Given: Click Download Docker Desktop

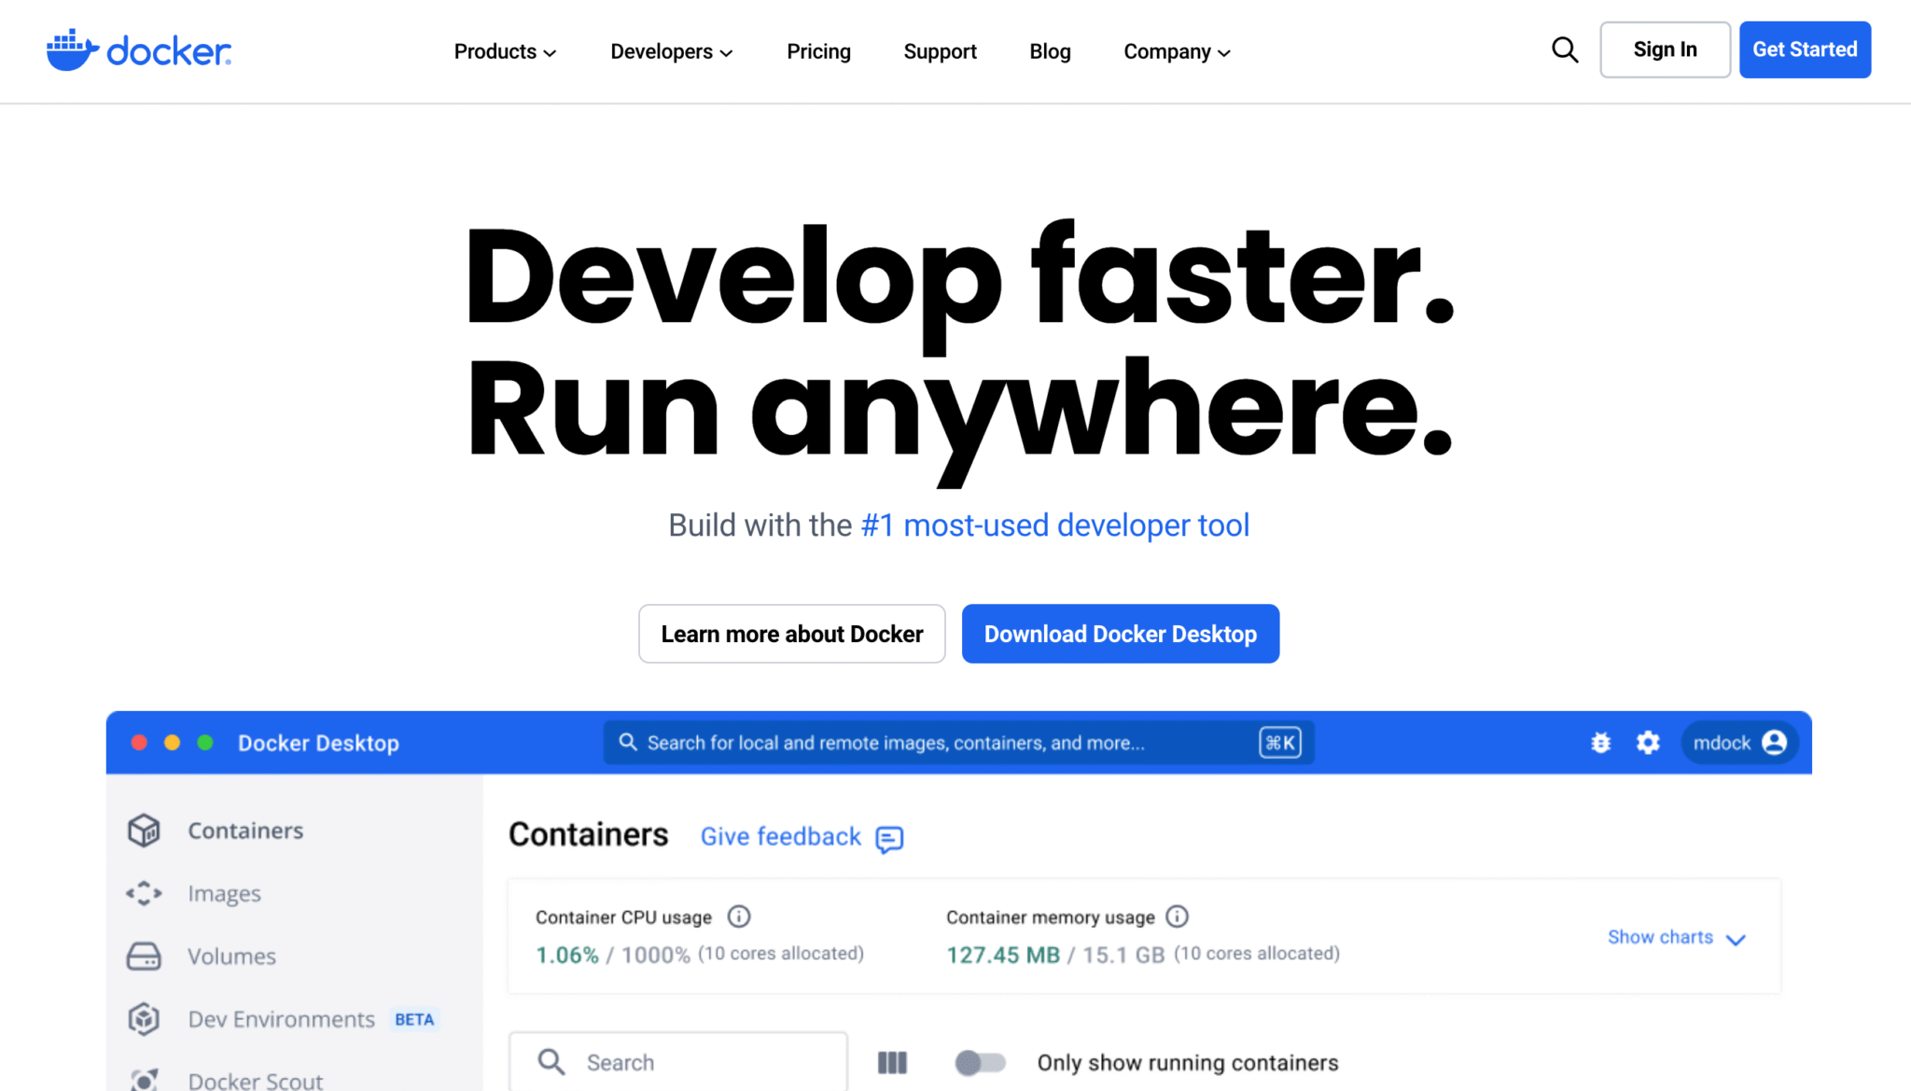Looking at the screenshot, I should coord(1120,634).
